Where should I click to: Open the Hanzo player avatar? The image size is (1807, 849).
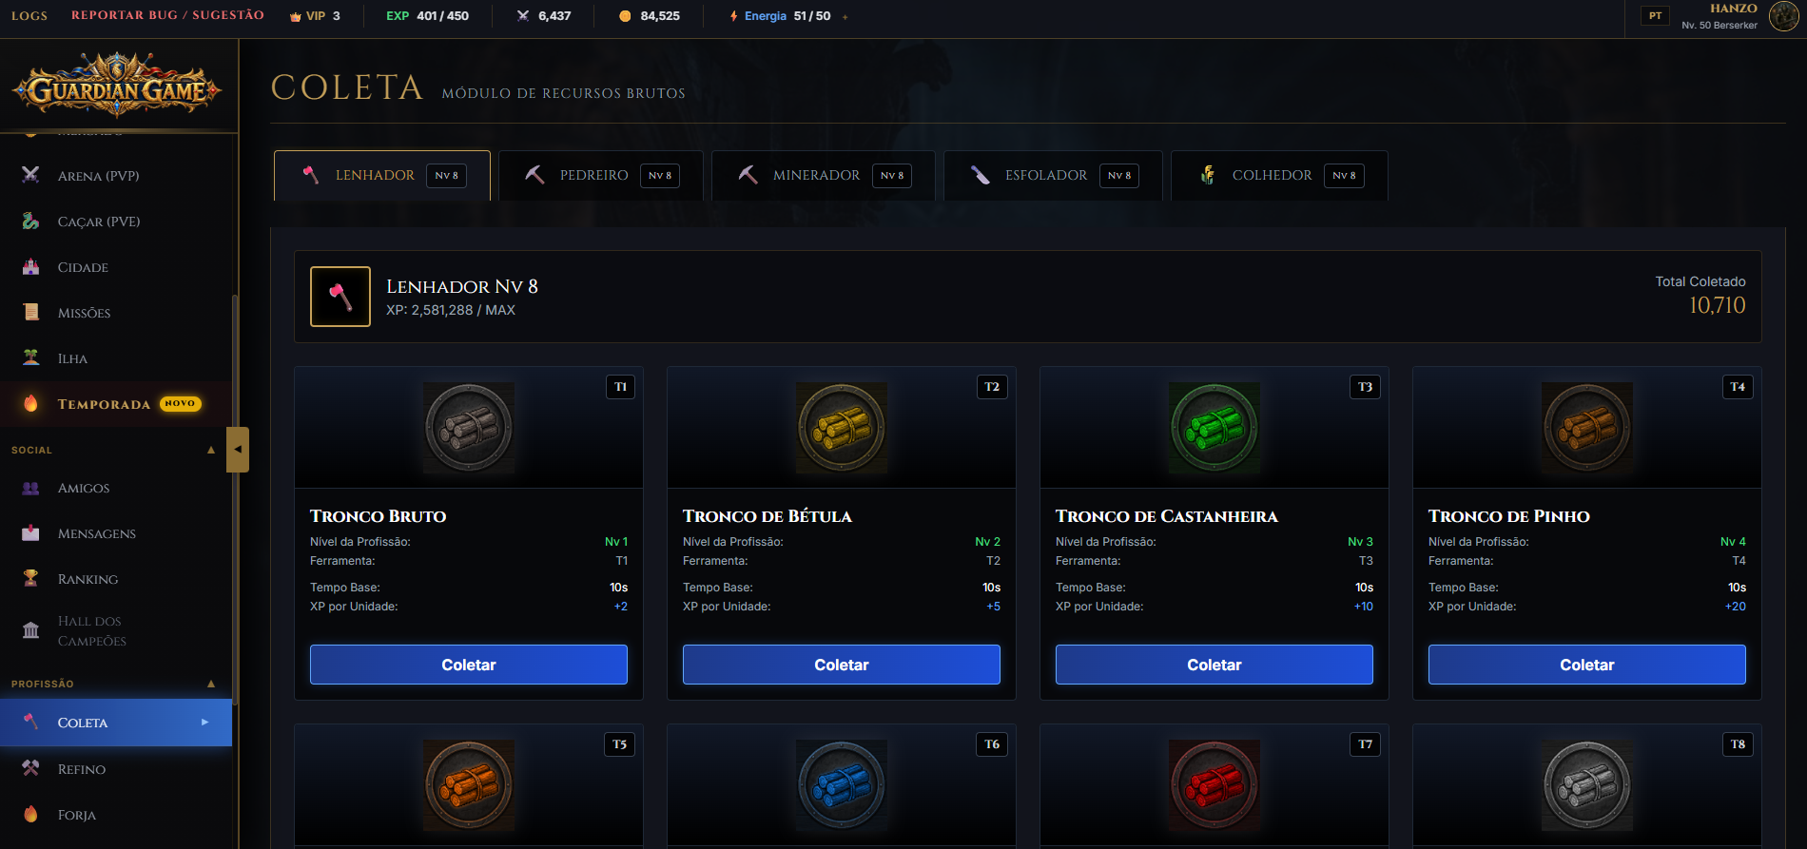pos(1783,16)
